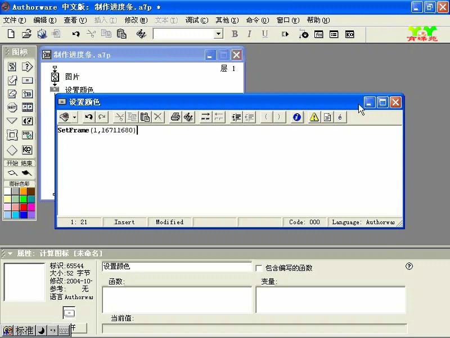This screenshot has width=450, height=338.
Task: Click the SetFrame code line in editor
Action: point(97,130)
